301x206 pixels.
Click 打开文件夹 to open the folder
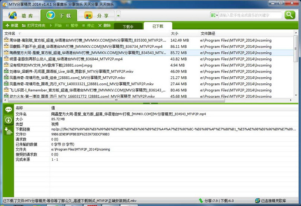pyautogui.click(x=33, y=26)
